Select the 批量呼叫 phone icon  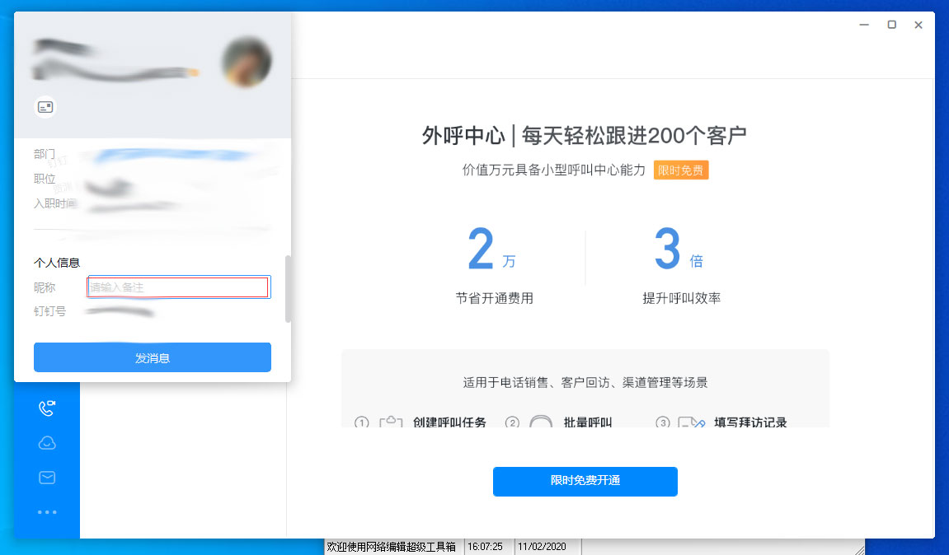540,422
